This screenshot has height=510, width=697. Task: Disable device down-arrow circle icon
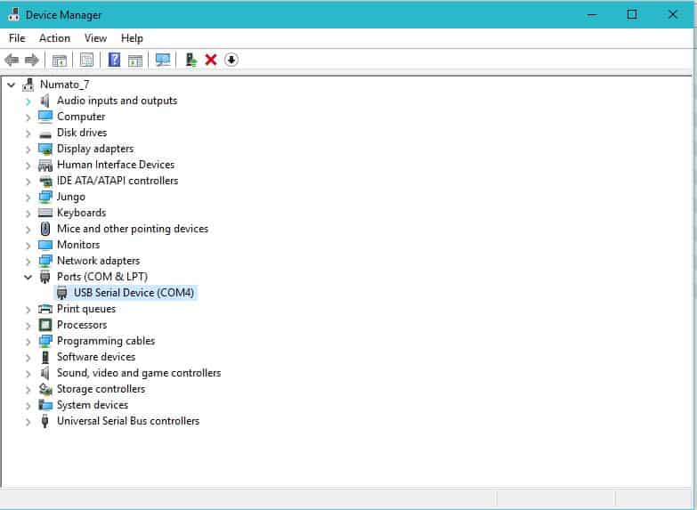coord(231,60)
